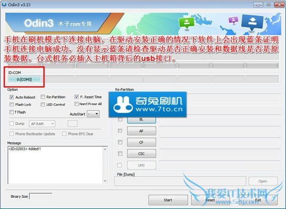
Task: Click the blue download banner icon
Action: coord(252,22)
